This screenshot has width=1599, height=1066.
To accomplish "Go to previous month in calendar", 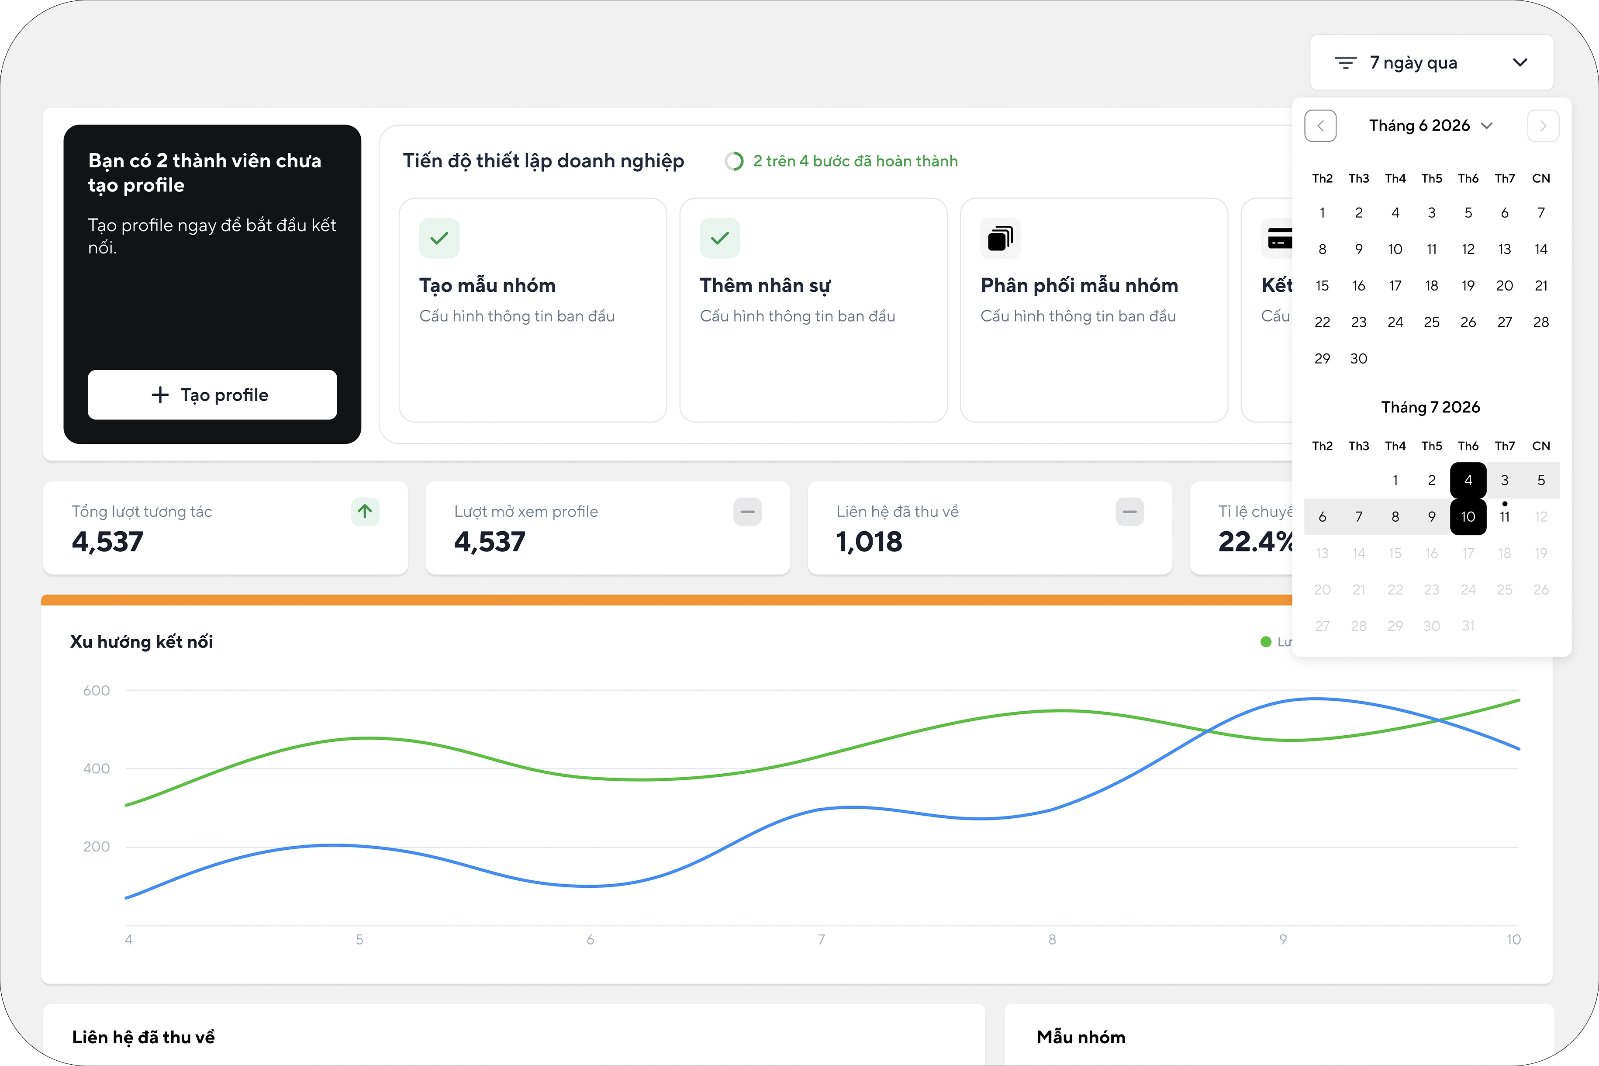I will [1320, 126].
